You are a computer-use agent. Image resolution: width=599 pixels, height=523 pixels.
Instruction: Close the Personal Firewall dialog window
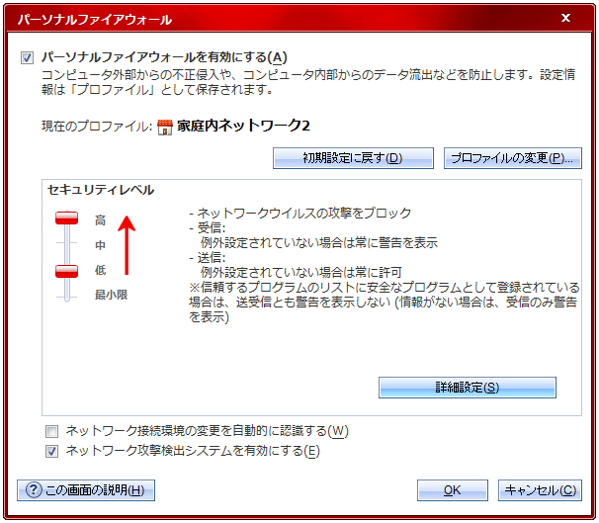(x=564, y=18)
